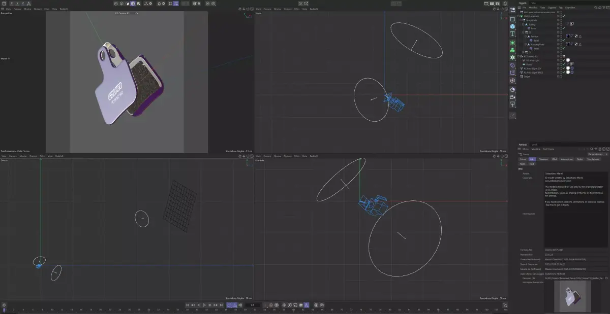The image size is (610, 314).
Task: Collapse the Brake Pads tree node
Action: pyautogui.click(x=521, y=20)
